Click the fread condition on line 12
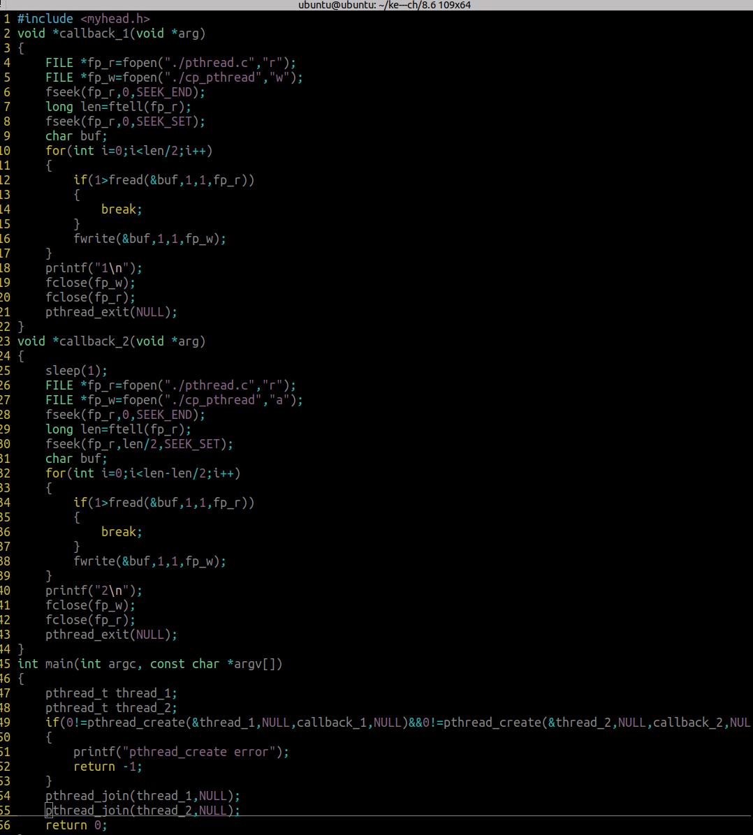Screen dimensions: 753x835 [x=163, y=180]
